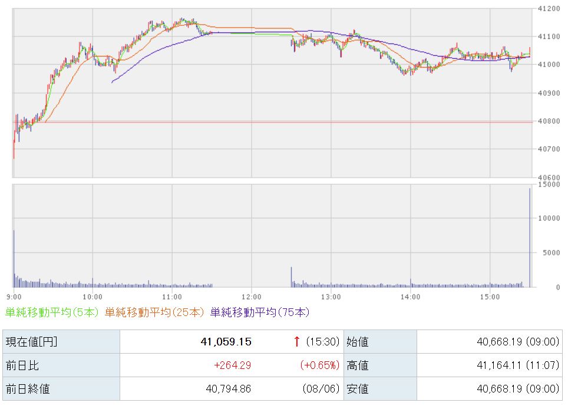568x406 pixels.
Task: Click the +264.29 daily change value
Action: (232, 365)
